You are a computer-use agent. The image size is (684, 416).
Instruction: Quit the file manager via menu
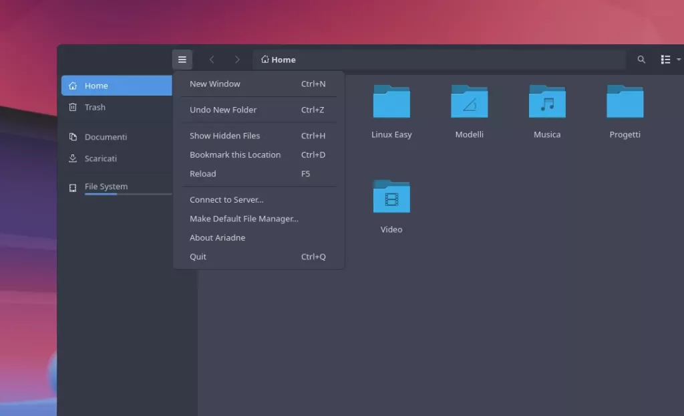click(259, 257)
